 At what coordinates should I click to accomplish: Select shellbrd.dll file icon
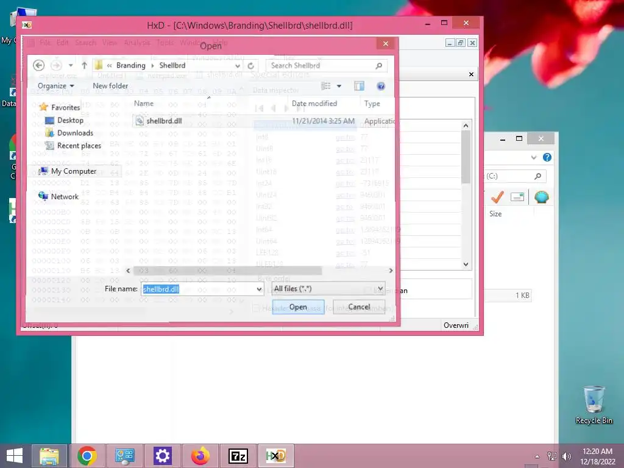tap(140, 121)
